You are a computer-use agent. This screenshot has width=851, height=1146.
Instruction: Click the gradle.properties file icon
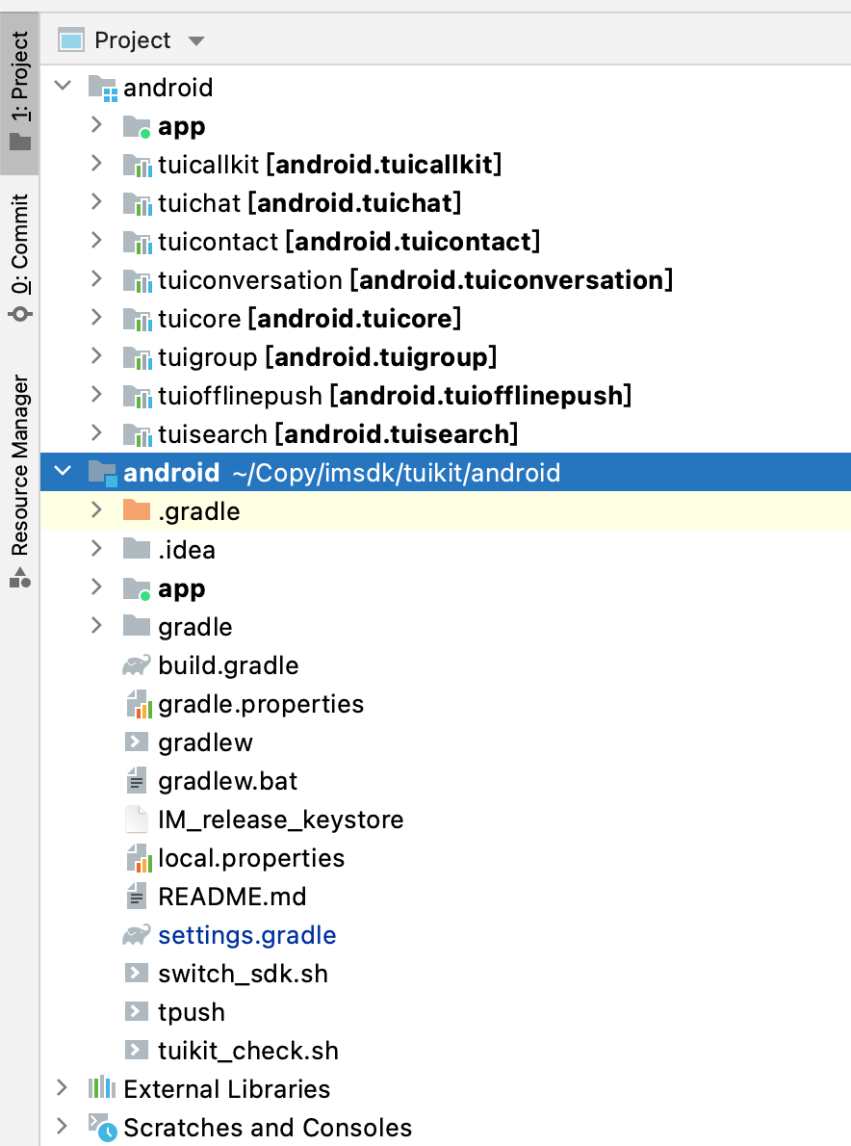[138, 705]
